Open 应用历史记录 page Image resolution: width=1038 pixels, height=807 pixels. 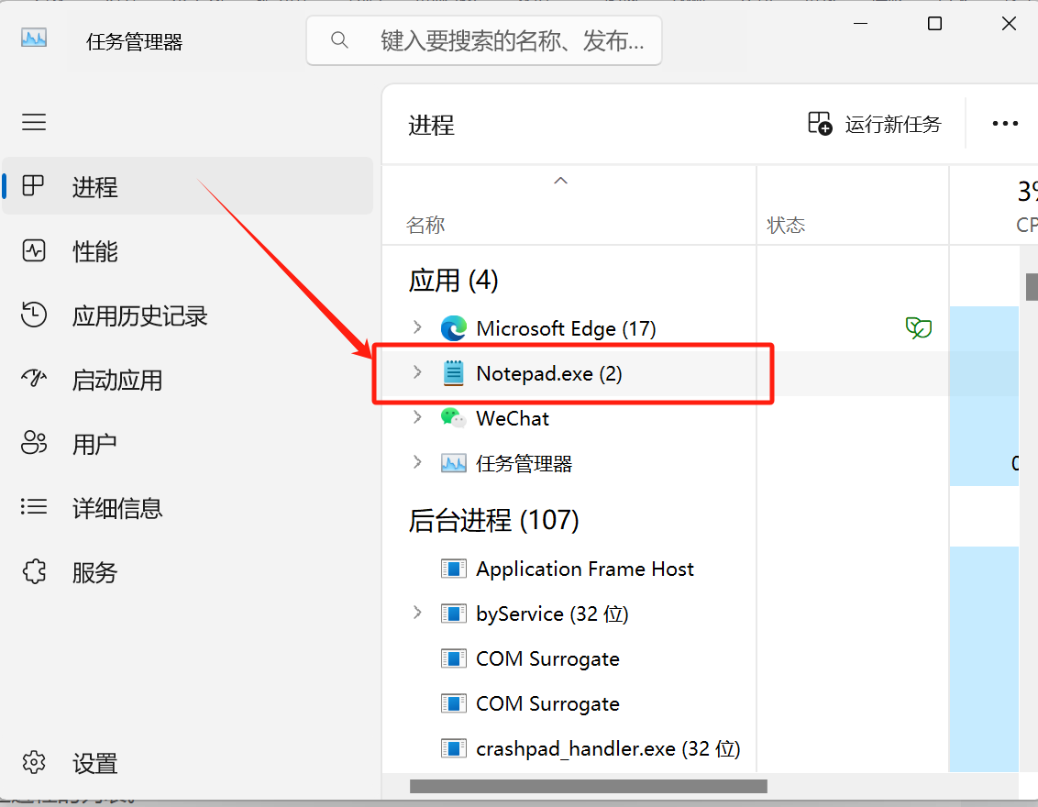click(x=187, y=315)
